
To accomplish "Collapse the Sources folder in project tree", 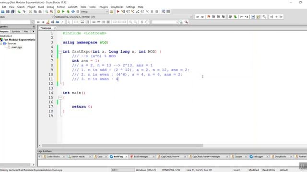I will (1, 43).
